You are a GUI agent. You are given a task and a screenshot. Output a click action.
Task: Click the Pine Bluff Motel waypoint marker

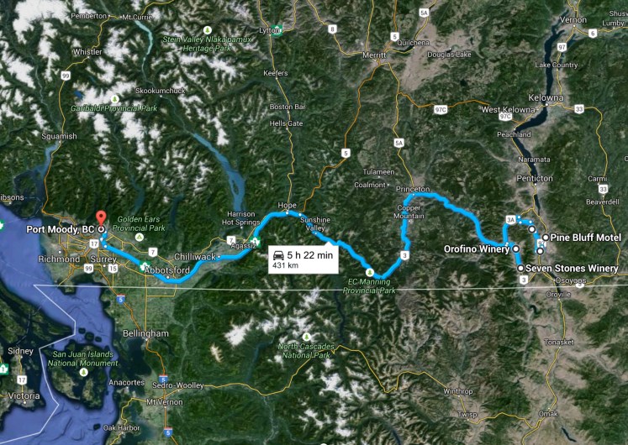tap(546, 238)
